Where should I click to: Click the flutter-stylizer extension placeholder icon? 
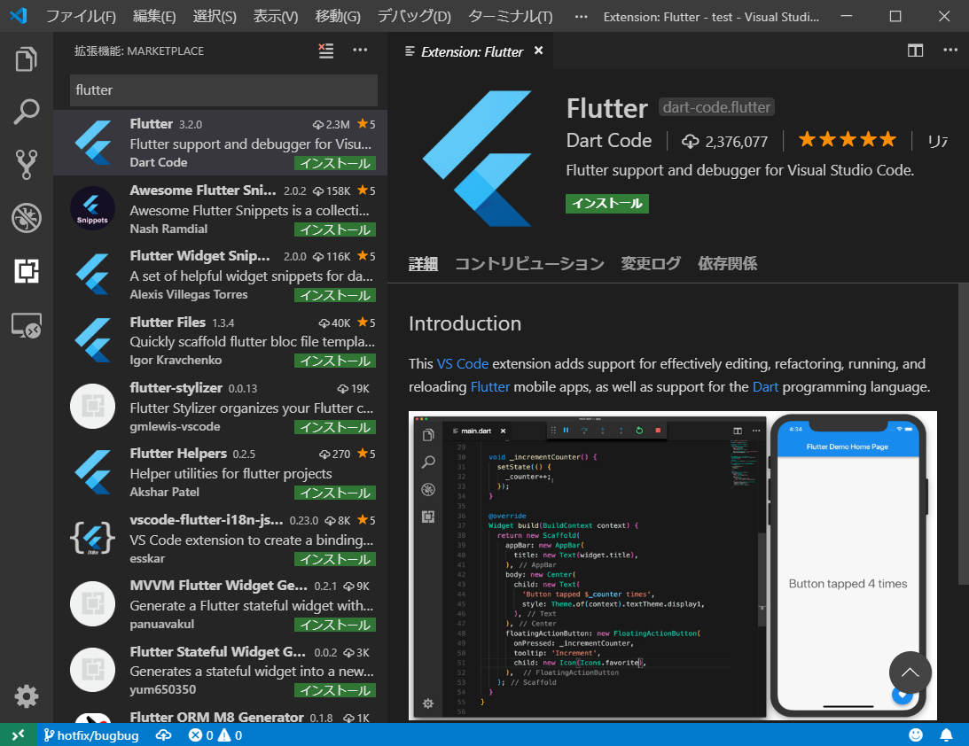coord(93,407)
